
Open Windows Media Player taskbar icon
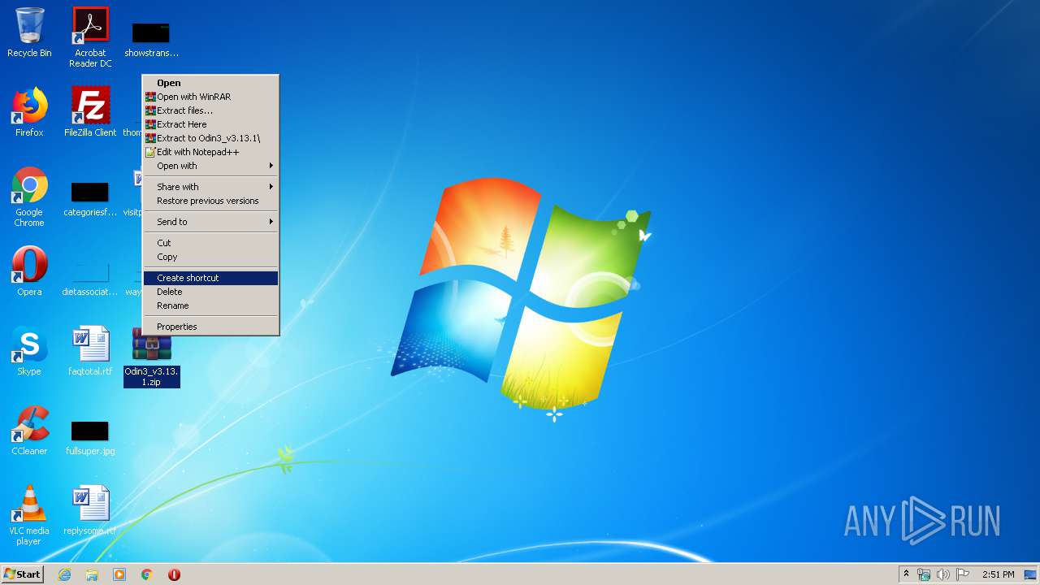click(x=119, y=574)
